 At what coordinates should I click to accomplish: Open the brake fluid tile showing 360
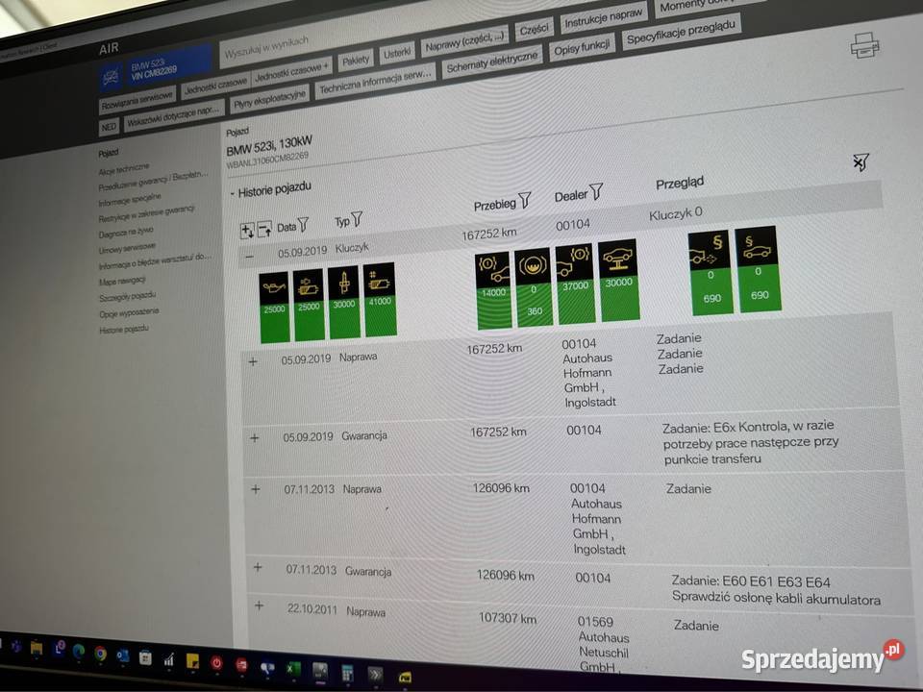click(x=534, y=287)
